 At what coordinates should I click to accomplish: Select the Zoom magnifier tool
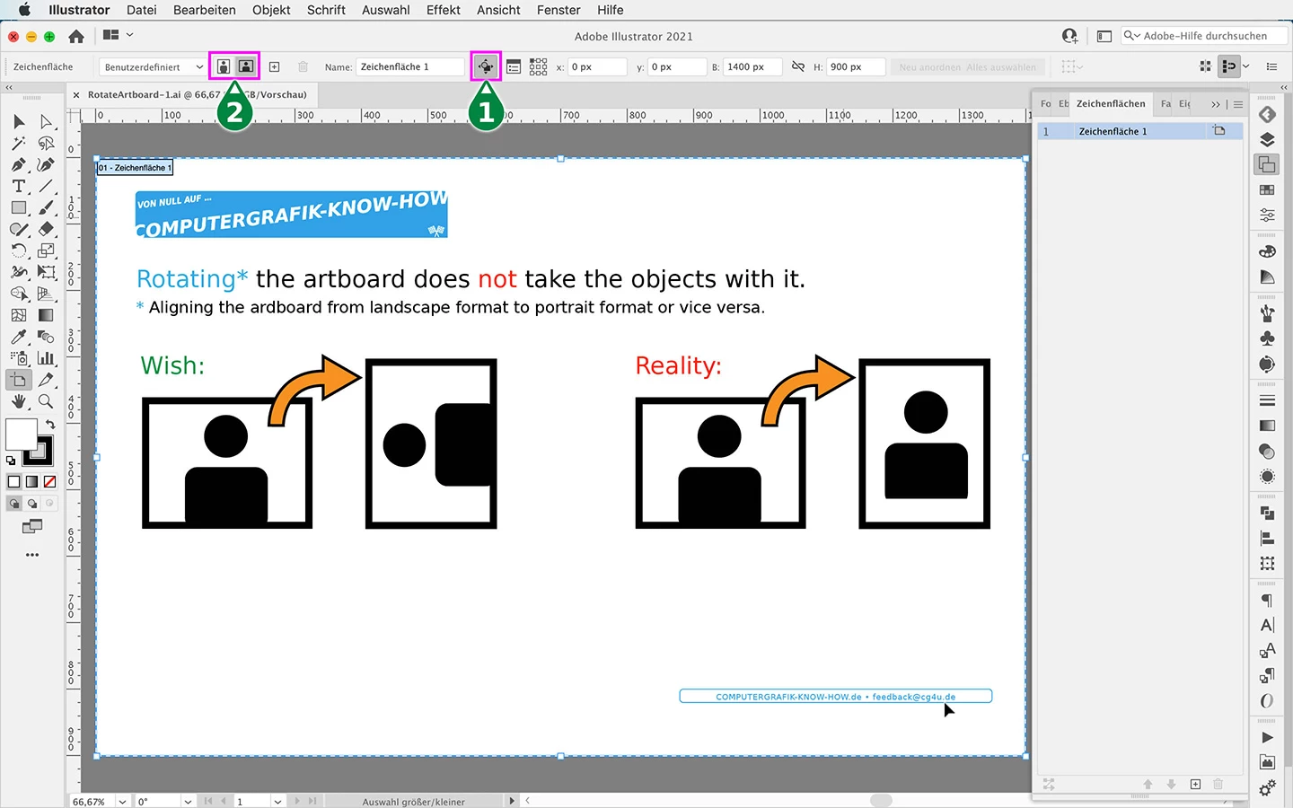tap(47, 401)
